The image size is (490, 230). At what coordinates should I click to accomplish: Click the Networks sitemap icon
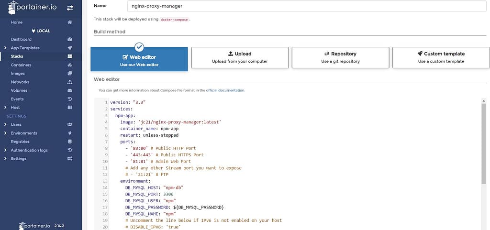point(70,82)
